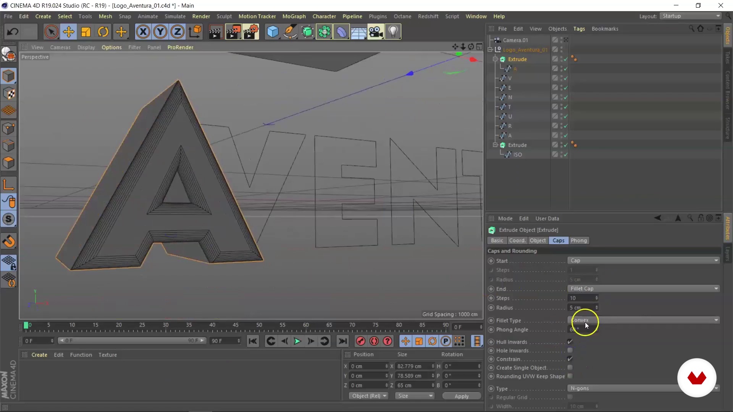Toggle Autokeying button
Image resolution: width=733 pixels, height=412 pixels.
coord(374,341)
